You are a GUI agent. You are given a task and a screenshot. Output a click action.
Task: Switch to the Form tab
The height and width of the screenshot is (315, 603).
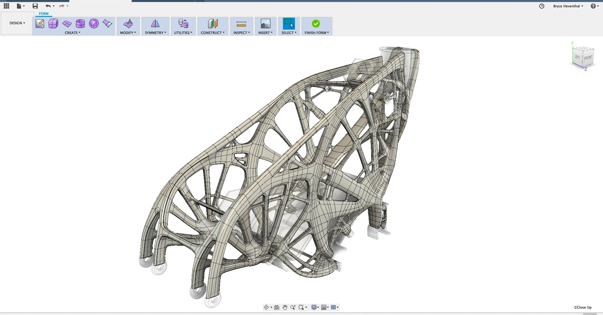[44, 14]
